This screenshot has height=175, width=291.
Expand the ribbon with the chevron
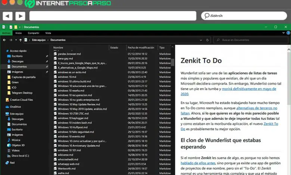(284, 33)
